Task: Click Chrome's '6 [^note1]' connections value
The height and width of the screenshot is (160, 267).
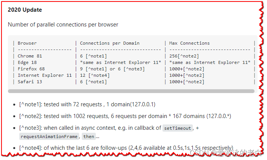Action: point(93,56)
